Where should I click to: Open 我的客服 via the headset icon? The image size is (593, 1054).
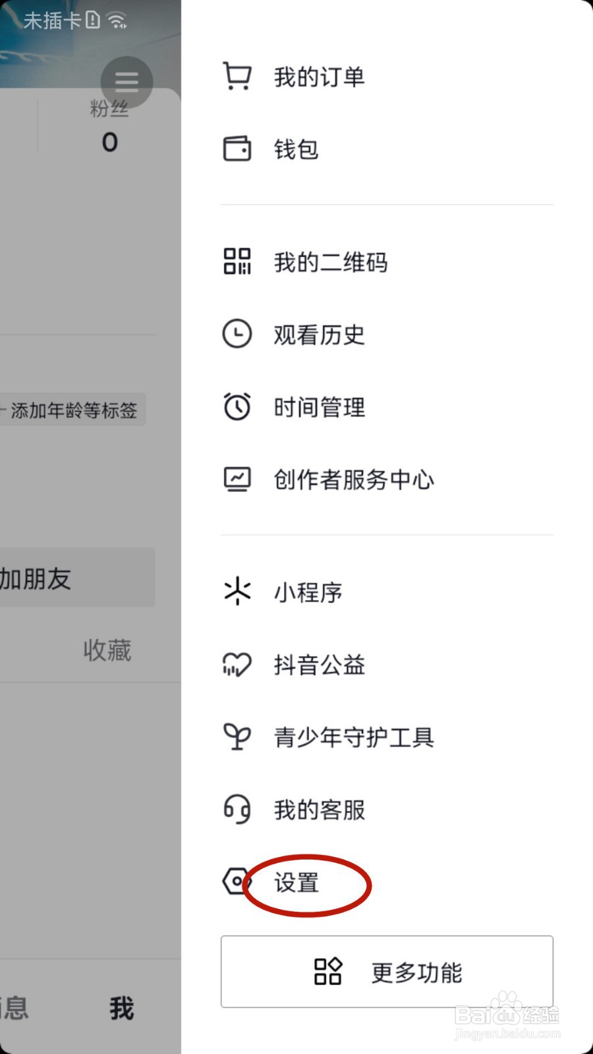coord(237,810)
